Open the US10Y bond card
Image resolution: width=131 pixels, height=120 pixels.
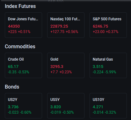point(108,106)
